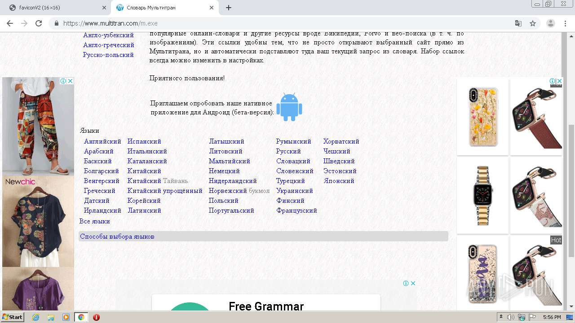This screenshot has width=575, height=323.
Task: Open the Chrome profile avatar
Action: [x=551, y=23]
